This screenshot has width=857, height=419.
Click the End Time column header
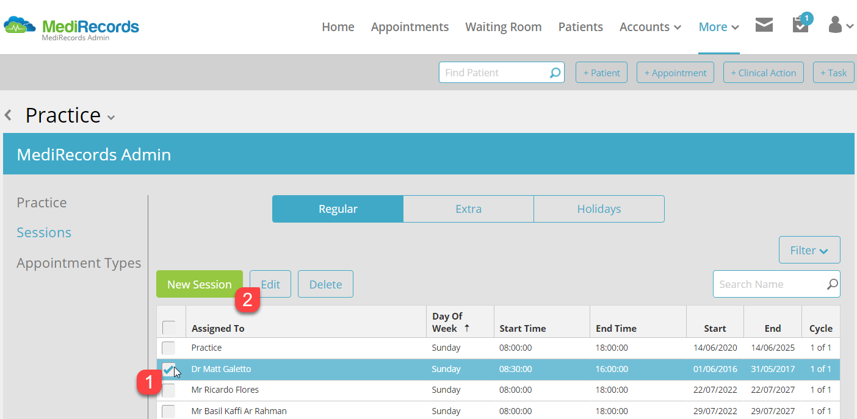(616, 328)
